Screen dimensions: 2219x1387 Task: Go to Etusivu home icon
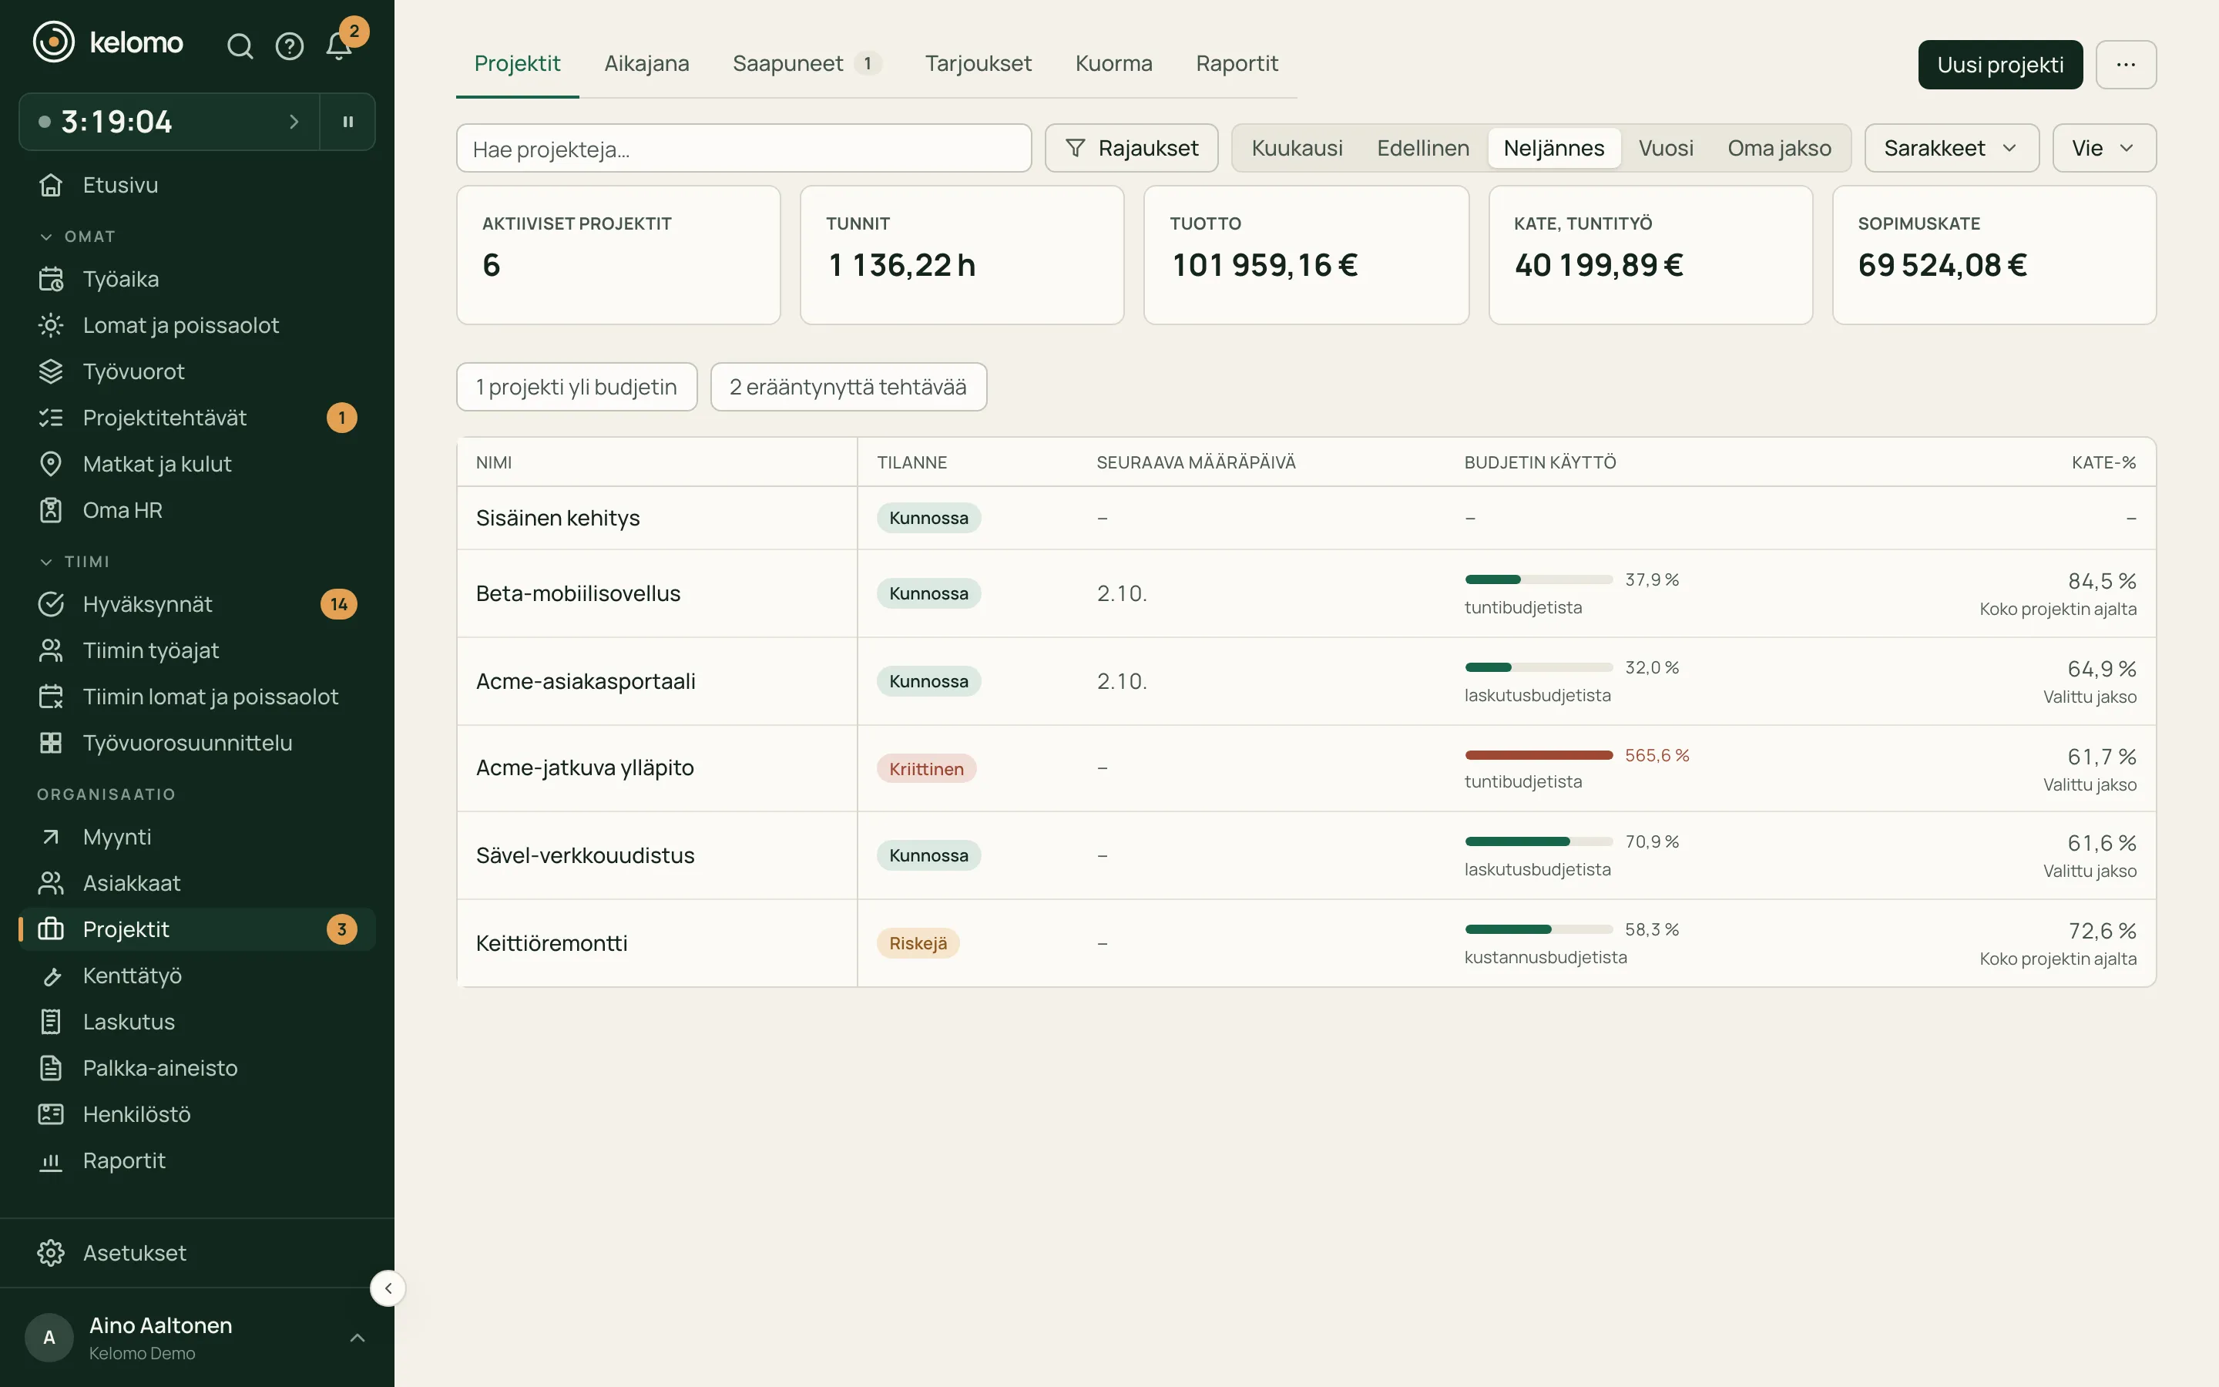tap(52, 185)
